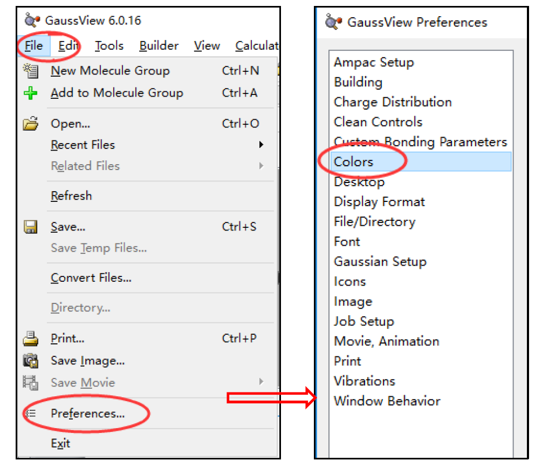Choose Gaussian Setup in preferences list
542x467 pixels.
pos(380,261)
